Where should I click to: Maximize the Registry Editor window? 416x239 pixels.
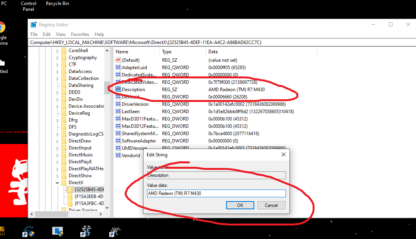click(x=391, y=24)
